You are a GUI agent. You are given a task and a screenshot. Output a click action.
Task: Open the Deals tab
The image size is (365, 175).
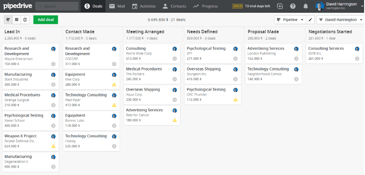[x=93, y=6]
